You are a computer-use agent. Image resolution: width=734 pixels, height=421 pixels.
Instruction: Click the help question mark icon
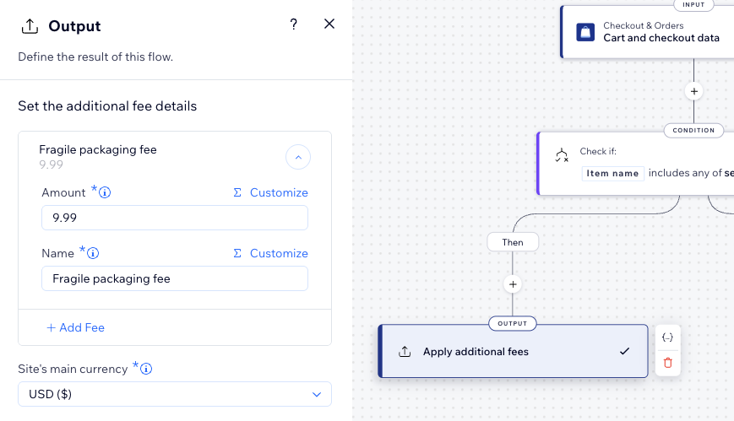pyautogui.click(x=294, y=24)
